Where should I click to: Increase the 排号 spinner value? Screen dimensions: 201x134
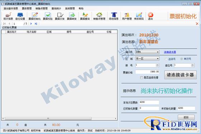(158, 64)
